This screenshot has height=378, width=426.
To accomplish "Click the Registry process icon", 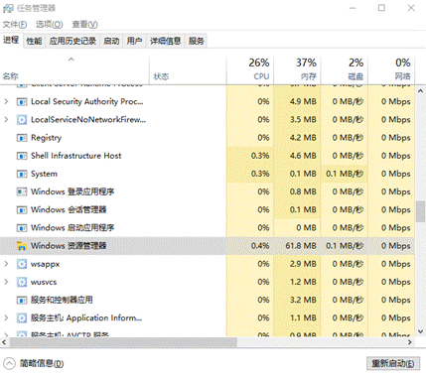I will [x=22, y=138].
